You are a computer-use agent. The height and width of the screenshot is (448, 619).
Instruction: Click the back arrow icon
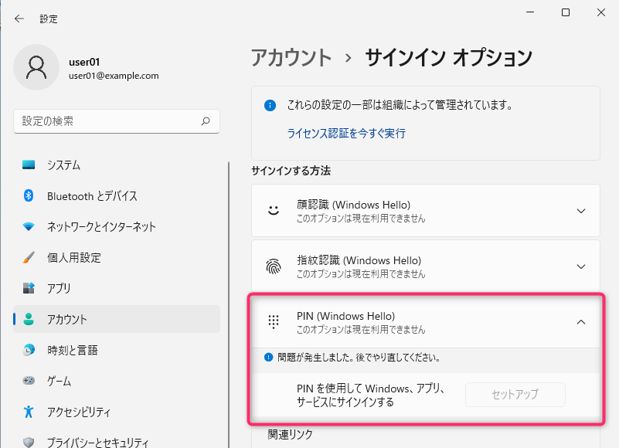tap(19, 19)
